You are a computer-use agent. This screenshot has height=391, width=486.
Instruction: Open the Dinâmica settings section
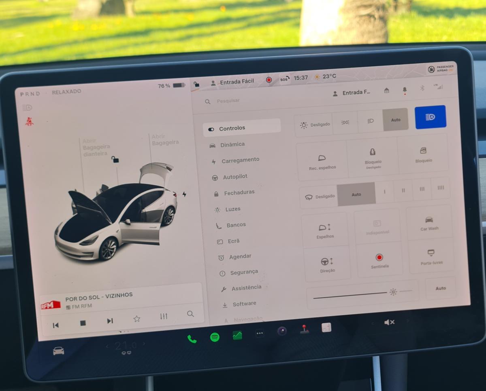227,145
